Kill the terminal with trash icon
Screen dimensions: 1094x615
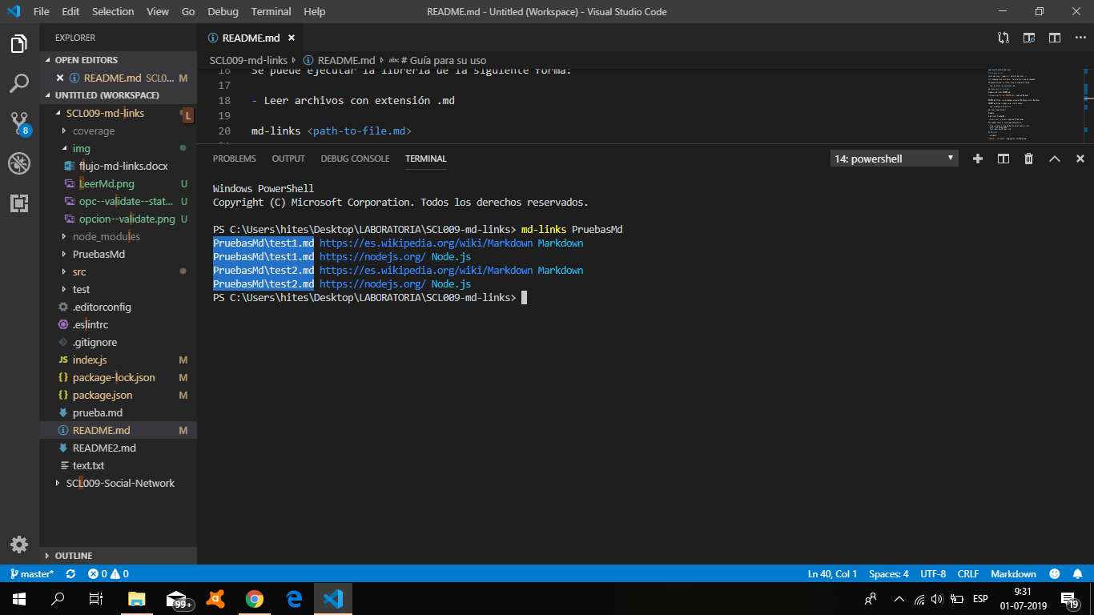coord(1028,159)
